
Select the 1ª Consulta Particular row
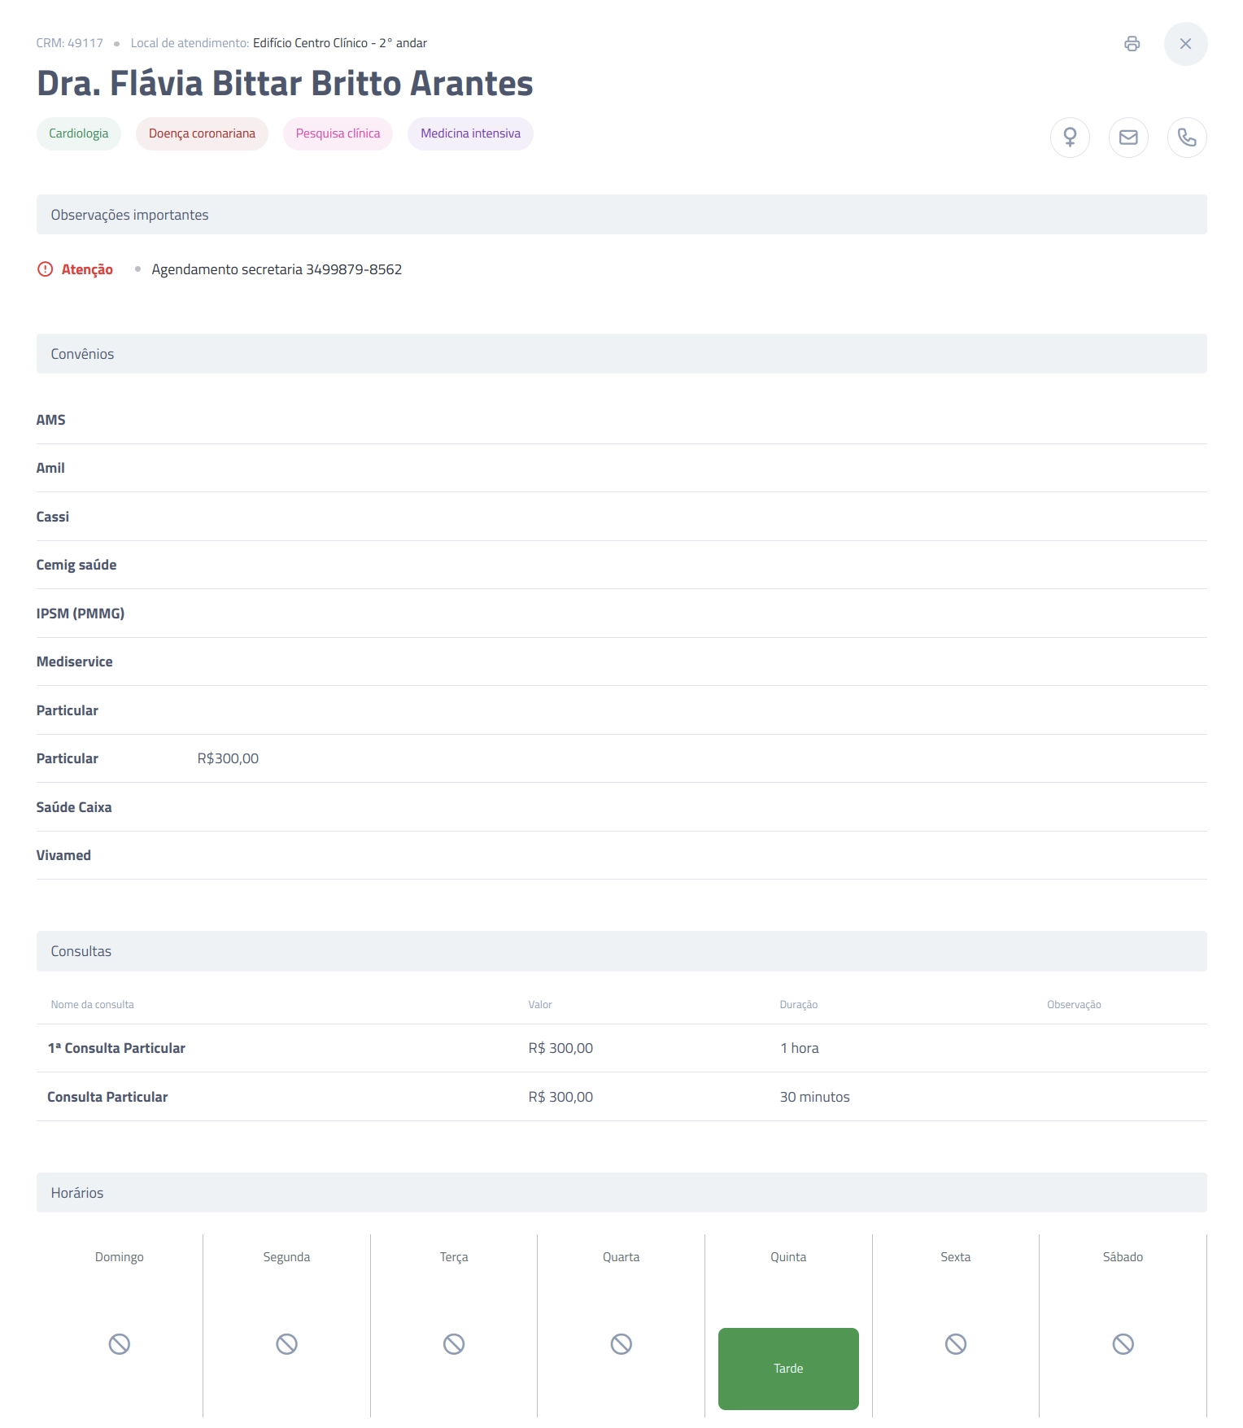click(x=621, y=1048)
